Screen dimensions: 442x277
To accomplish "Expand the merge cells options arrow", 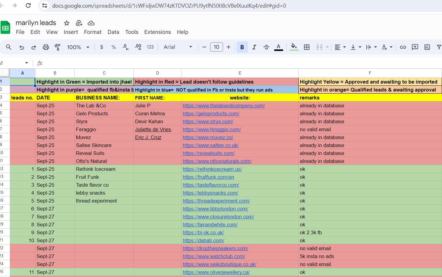I will (x=327, y=47).
